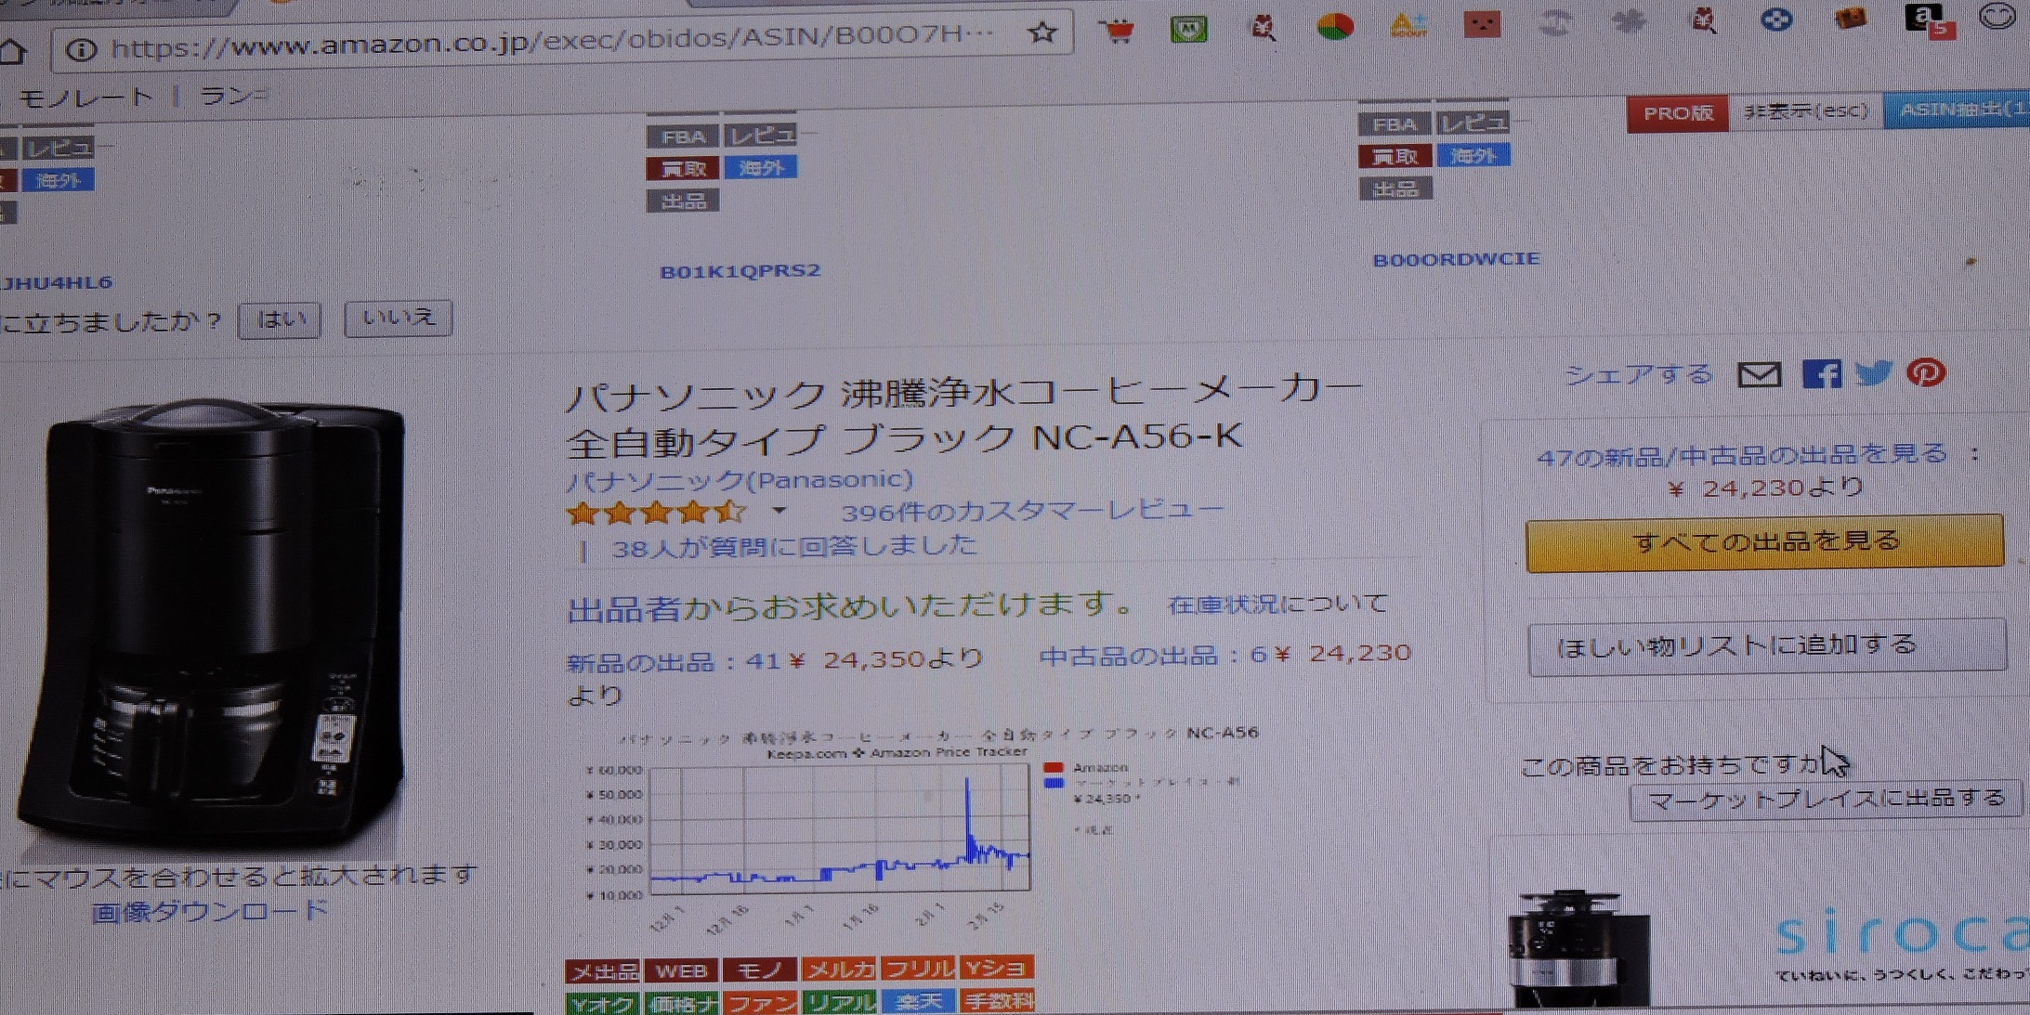Open 38人が質問に回答しました link

point(794,546)
